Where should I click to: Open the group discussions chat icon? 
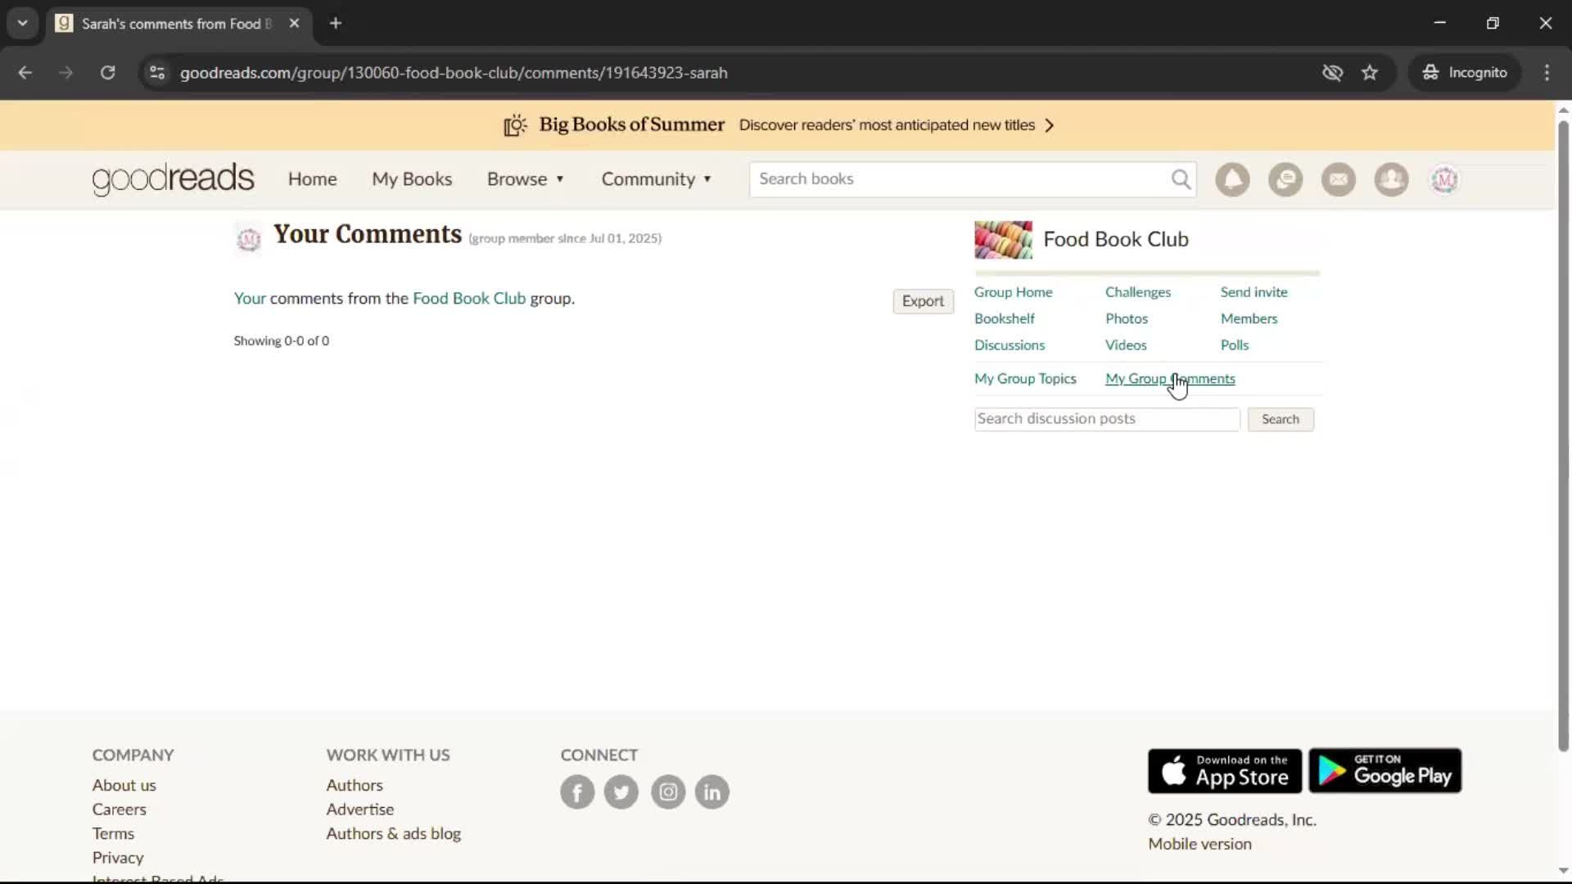pos(1285,179)
